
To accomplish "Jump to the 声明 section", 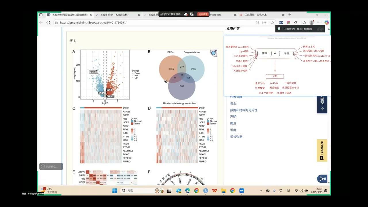I will (x=233, y=117).
